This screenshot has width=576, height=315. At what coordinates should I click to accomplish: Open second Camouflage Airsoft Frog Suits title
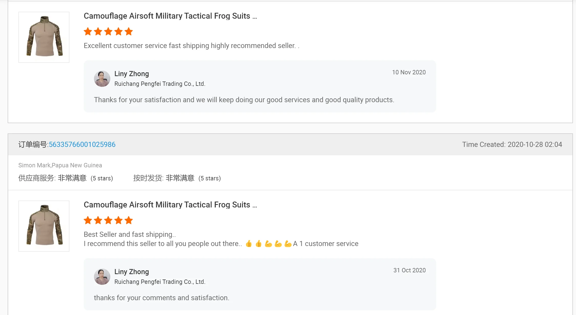click(x=170, y=205)
